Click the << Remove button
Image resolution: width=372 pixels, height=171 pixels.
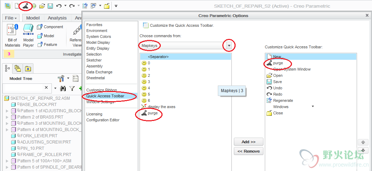248,151
